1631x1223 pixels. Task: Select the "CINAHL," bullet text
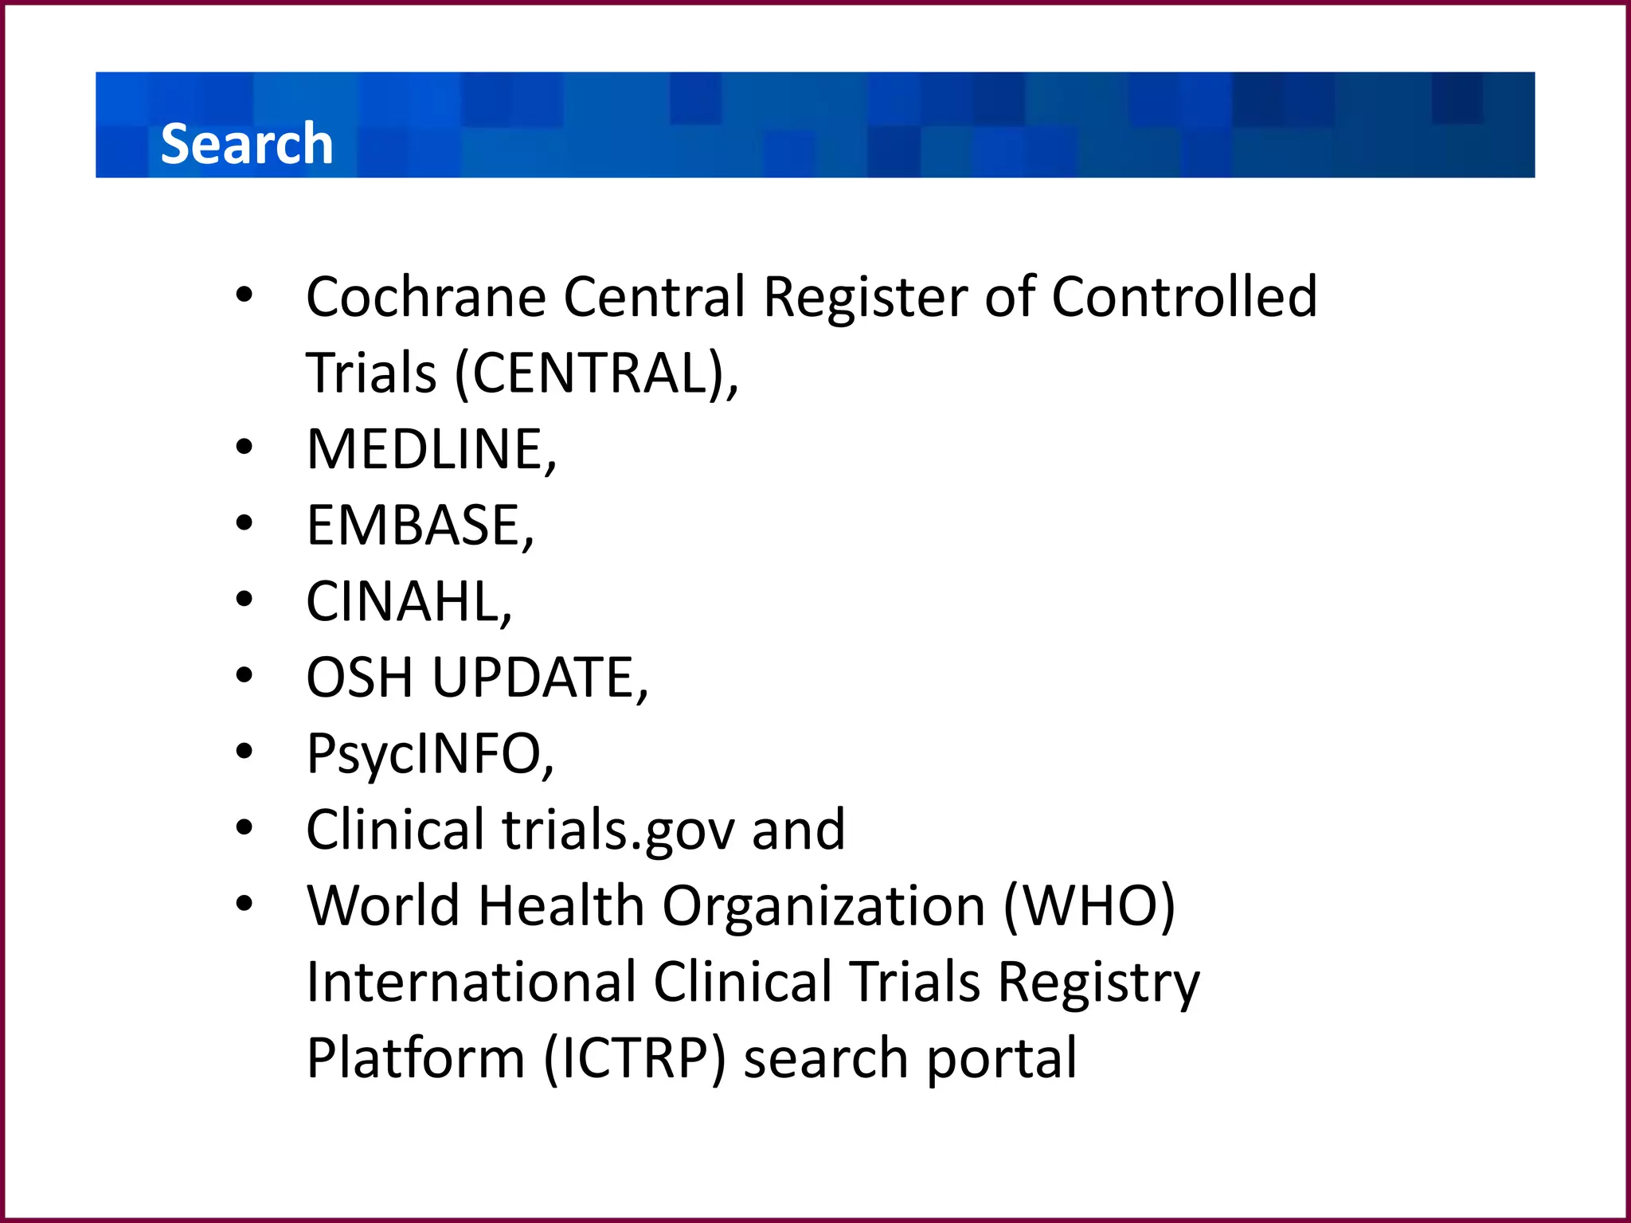click(409, 602)
